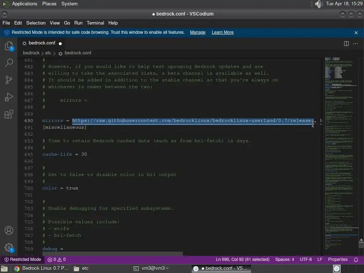This screenshot has height=273, width=364.
Task: Click the Manage link in banner
Action: (x=198, y=32)
